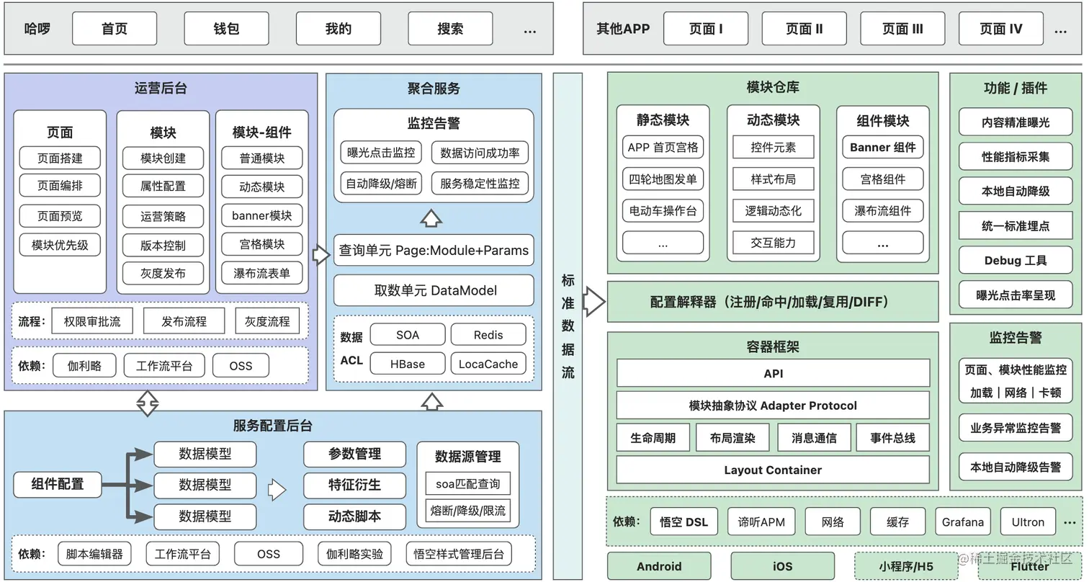The image size is (1089, 582).
Task: Select the 页面编排 item
Action: coord(60,186)
